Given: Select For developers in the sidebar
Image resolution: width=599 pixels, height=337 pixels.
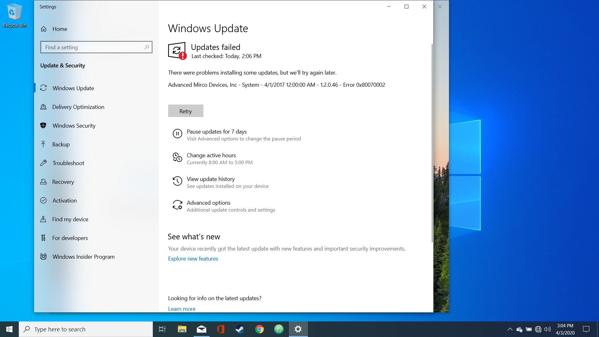Looking at the screenshot, I should click(96, 238).
